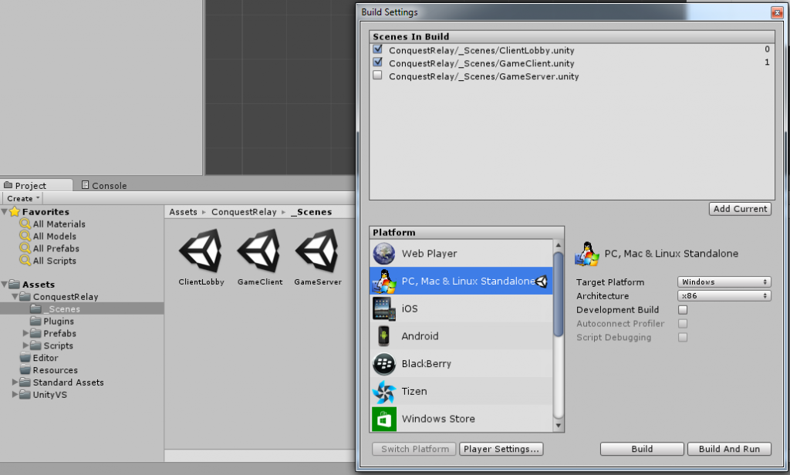Collapse the ConquestRelay folder
Image resolution: width=790 pixels, height=475 pixels.
[15, 297]
